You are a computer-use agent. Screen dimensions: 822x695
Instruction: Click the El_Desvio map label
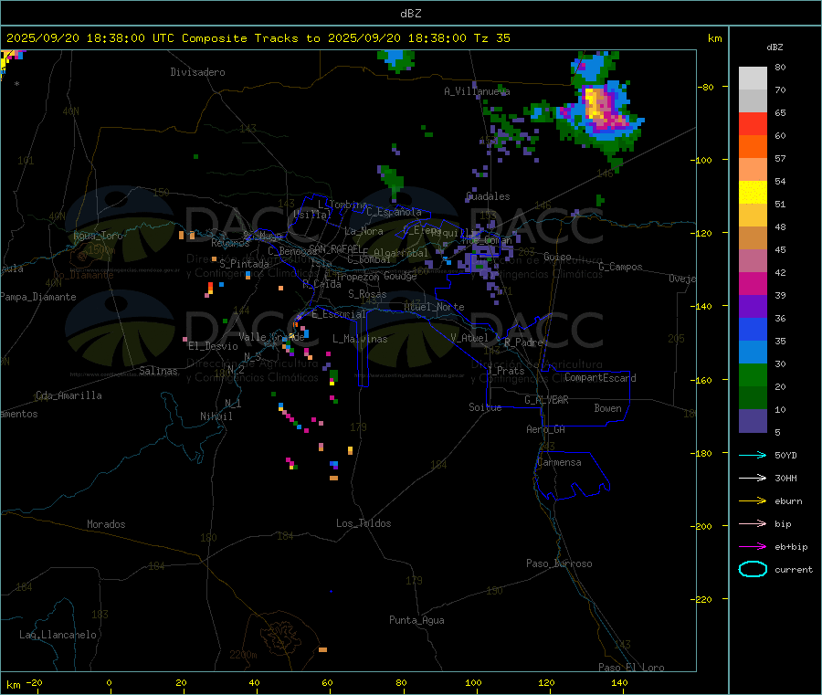[213, 346]
